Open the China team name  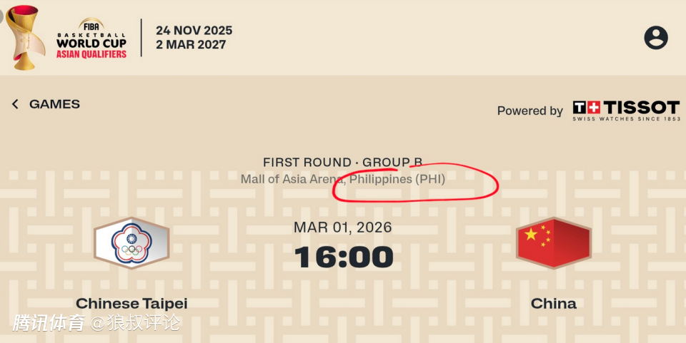pyautogui.click(x=554, y=304)
